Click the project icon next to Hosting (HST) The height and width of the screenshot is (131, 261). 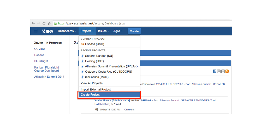click(x=82, y=61)
